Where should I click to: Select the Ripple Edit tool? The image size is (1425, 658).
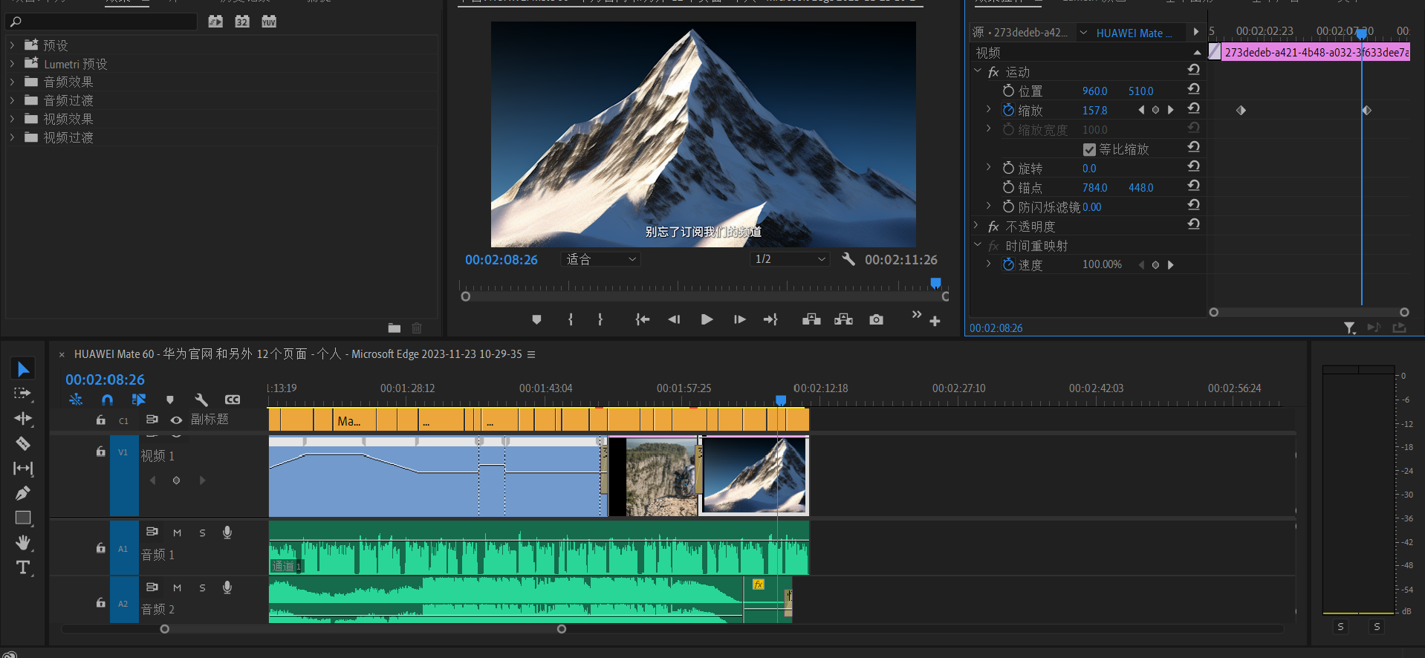pyautogui.click(x=23, y=418)
